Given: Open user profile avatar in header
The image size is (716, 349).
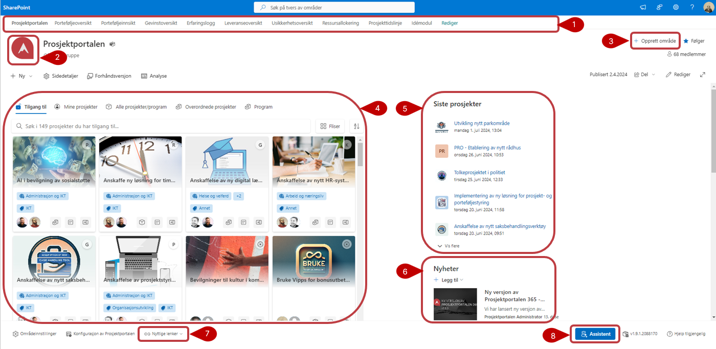Looking at the screenshot, I should tap(708, 7).
